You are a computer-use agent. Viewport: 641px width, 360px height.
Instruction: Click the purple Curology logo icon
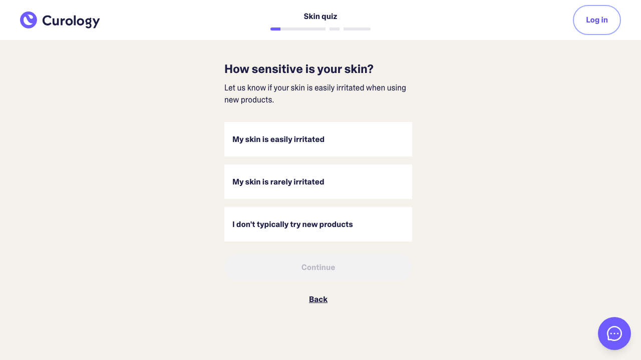29,20
